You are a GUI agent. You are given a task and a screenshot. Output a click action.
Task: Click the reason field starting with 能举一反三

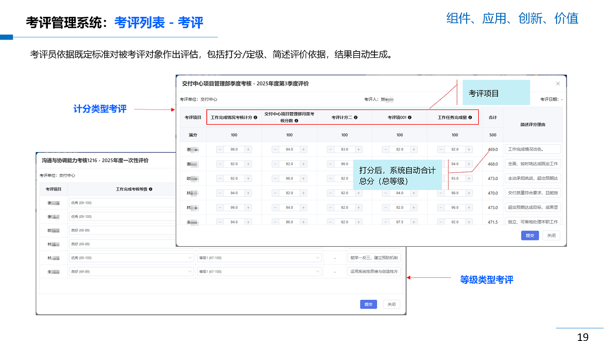[x=374, y=258]
